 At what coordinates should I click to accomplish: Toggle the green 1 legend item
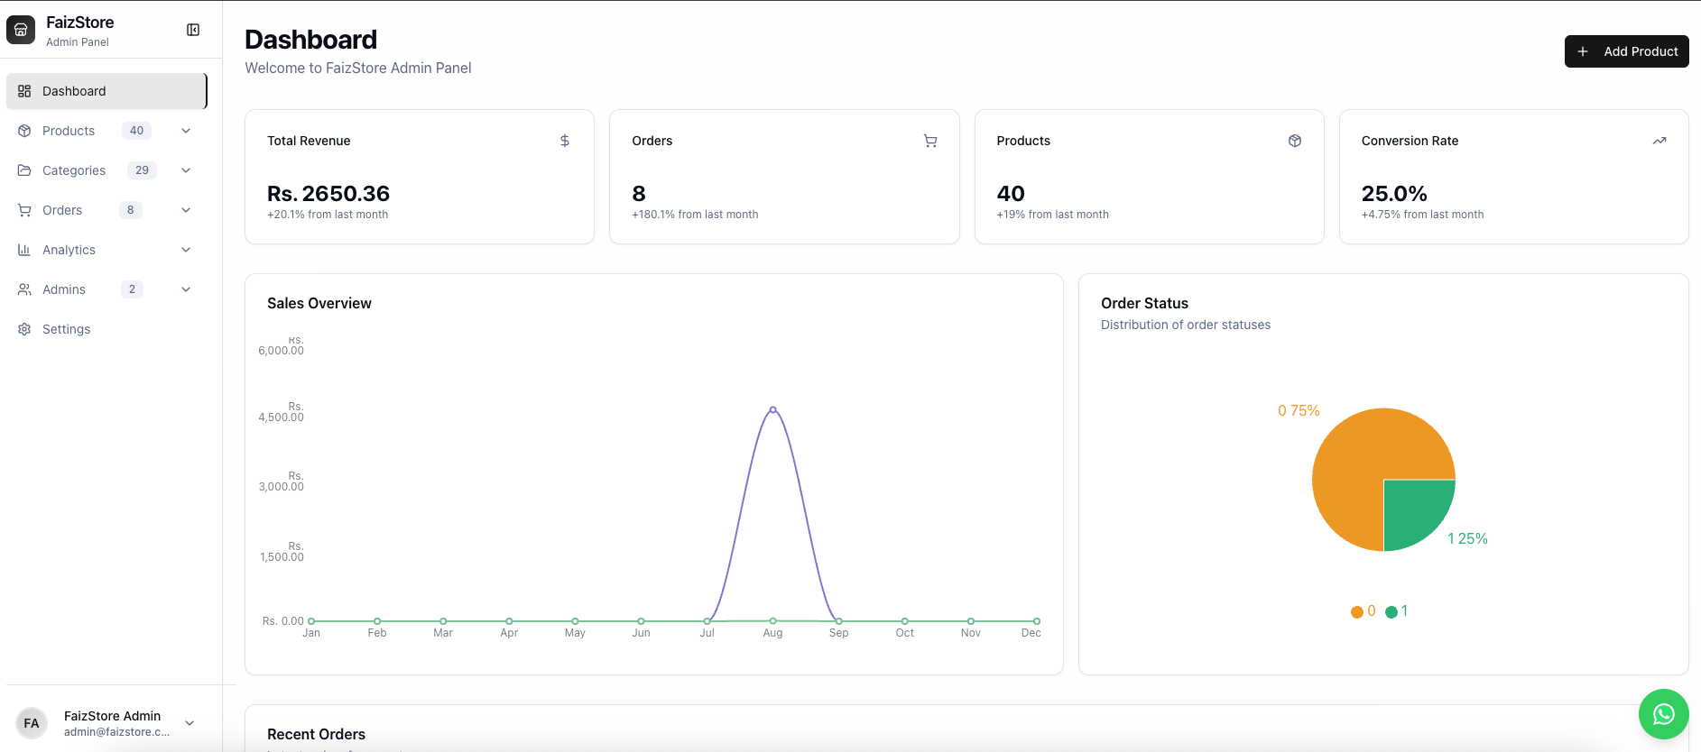pyautogui.click(x=1397, y=611)
